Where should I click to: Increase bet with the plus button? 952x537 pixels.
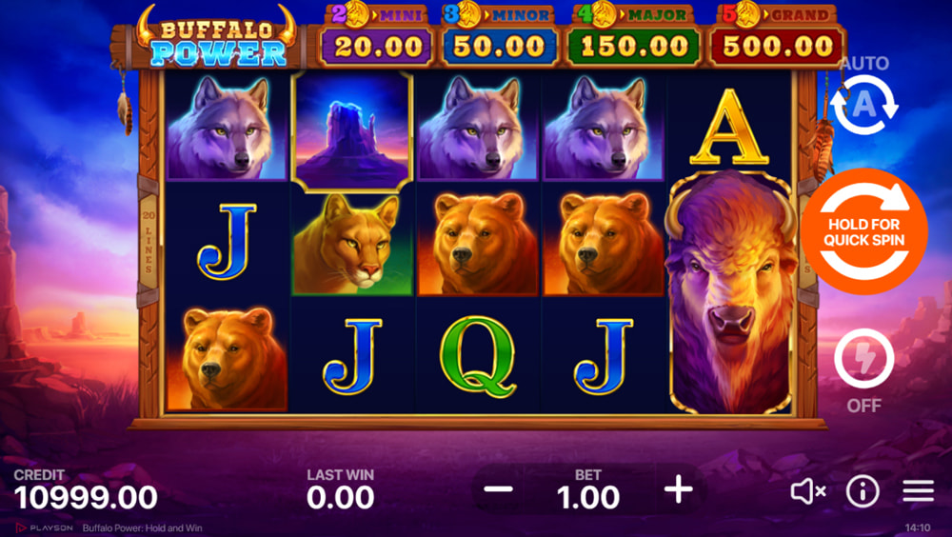678,489
